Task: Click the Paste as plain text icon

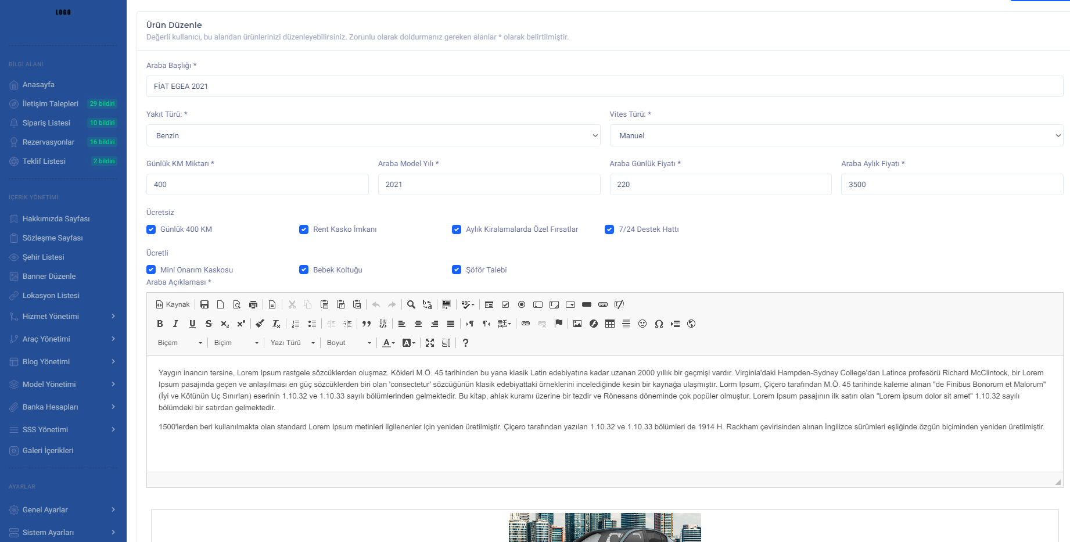Action: pos(341,304)
